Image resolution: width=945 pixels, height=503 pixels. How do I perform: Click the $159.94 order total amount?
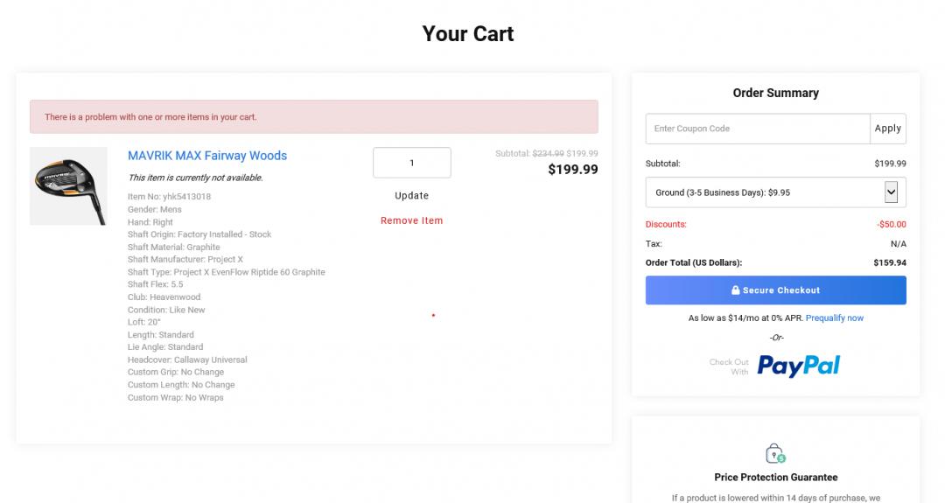click(x=889, y=262)
